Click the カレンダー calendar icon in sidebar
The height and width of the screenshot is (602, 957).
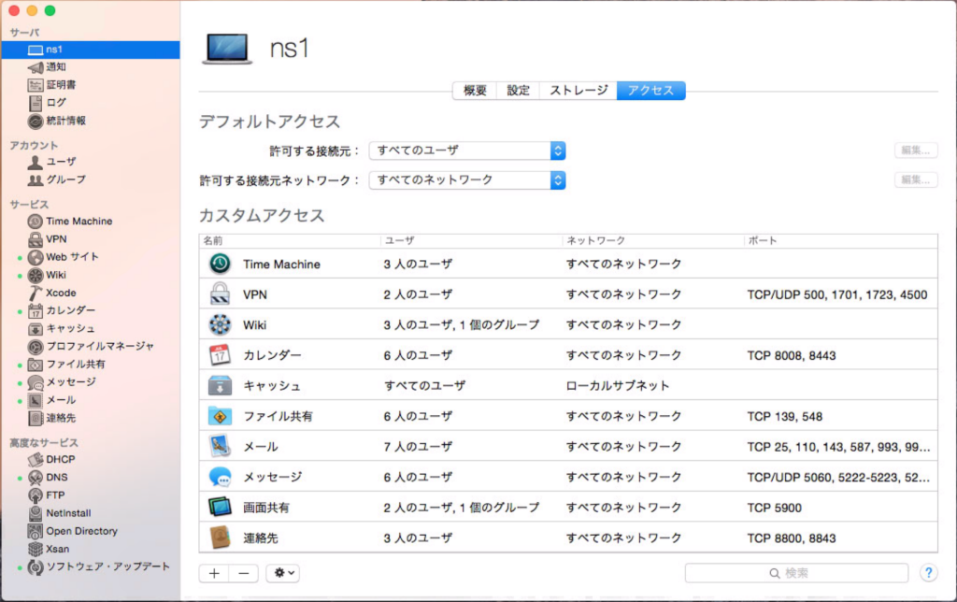click(36, 310)
